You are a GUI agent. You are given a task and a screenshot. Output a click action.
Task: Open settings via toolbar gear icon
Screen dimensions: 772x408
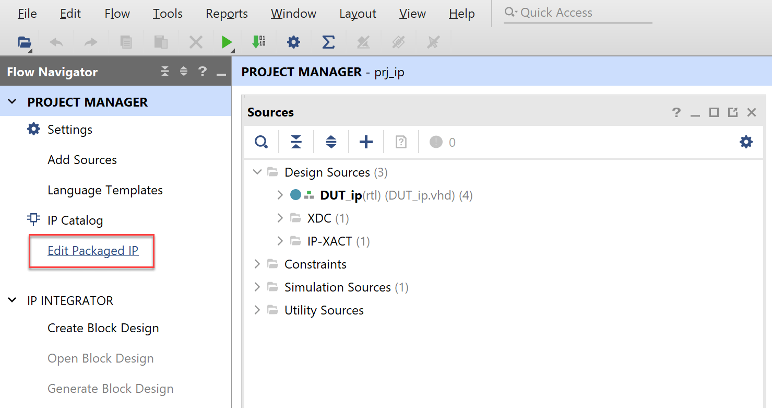click(294, 42)
